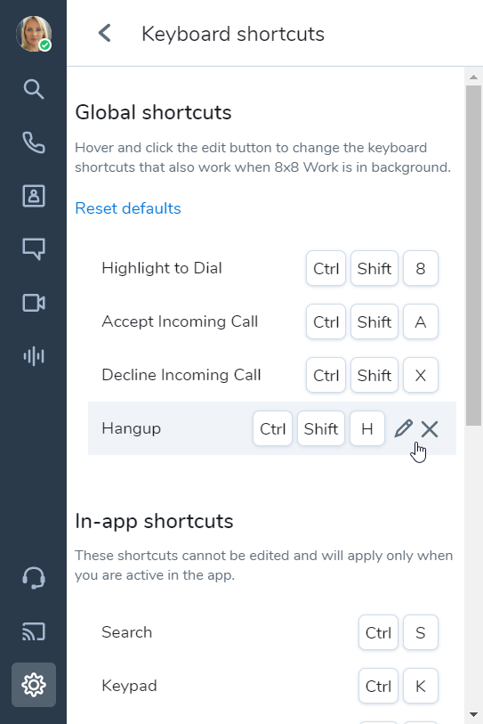Open the search icon in sidebar
483x724 pixels.
tap(34, 89)
